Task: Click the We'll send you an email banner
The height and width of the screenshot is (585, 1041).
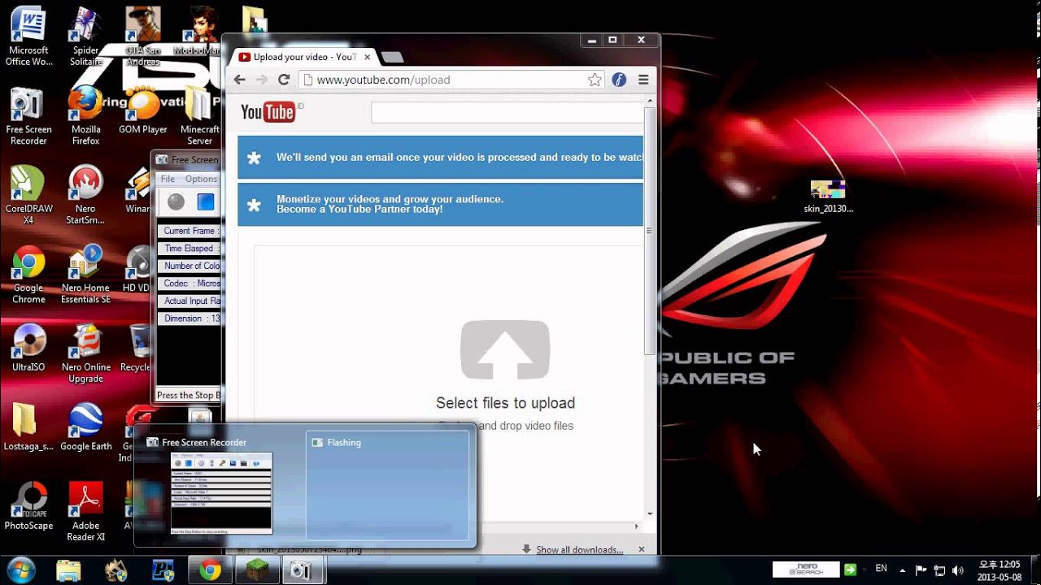Action: [440, 158]
